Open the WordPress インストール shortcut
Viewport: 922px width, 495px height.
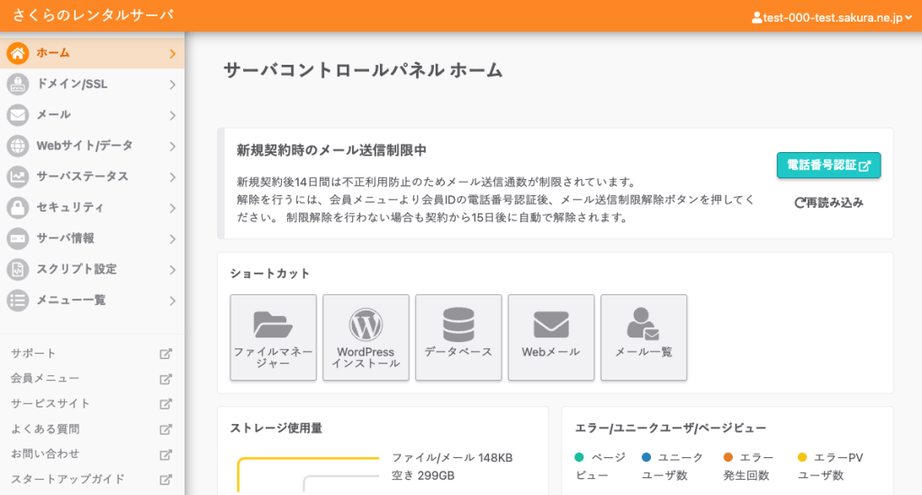[366, 337]
